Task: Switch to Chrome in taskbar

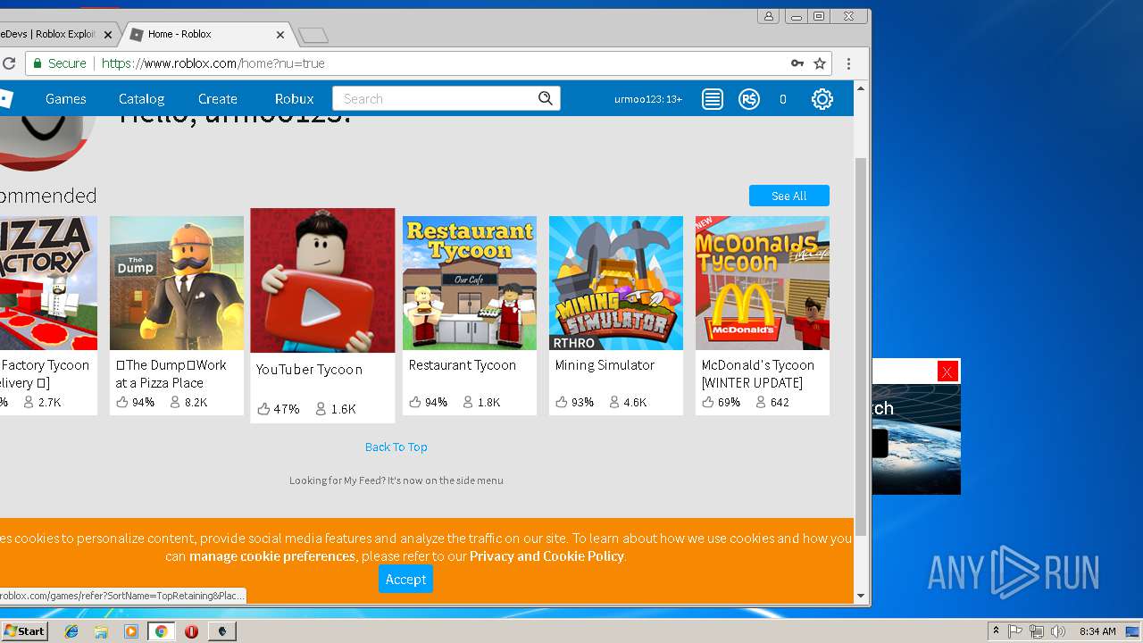Action: pos(161,631)
